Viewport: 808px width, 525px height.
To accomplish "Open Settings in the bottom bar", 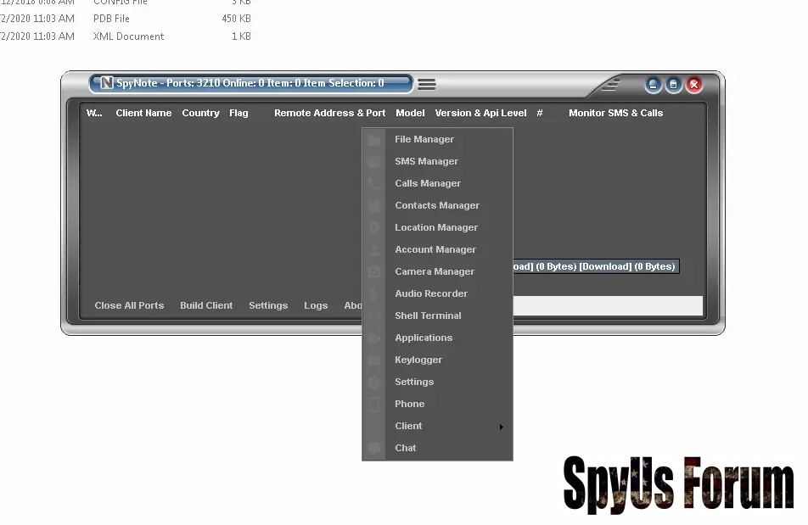I will [x=268, y=306].
